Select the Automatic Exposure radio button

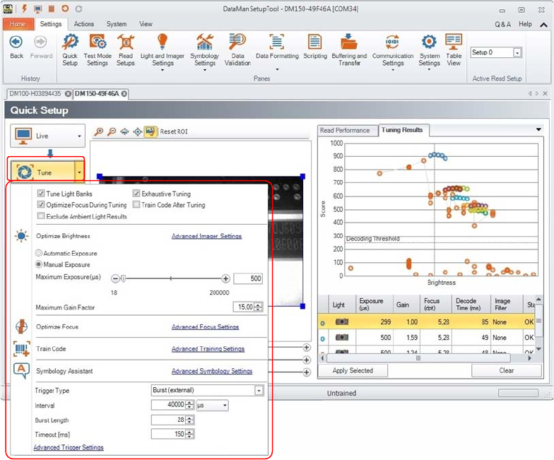click(39, 253)
